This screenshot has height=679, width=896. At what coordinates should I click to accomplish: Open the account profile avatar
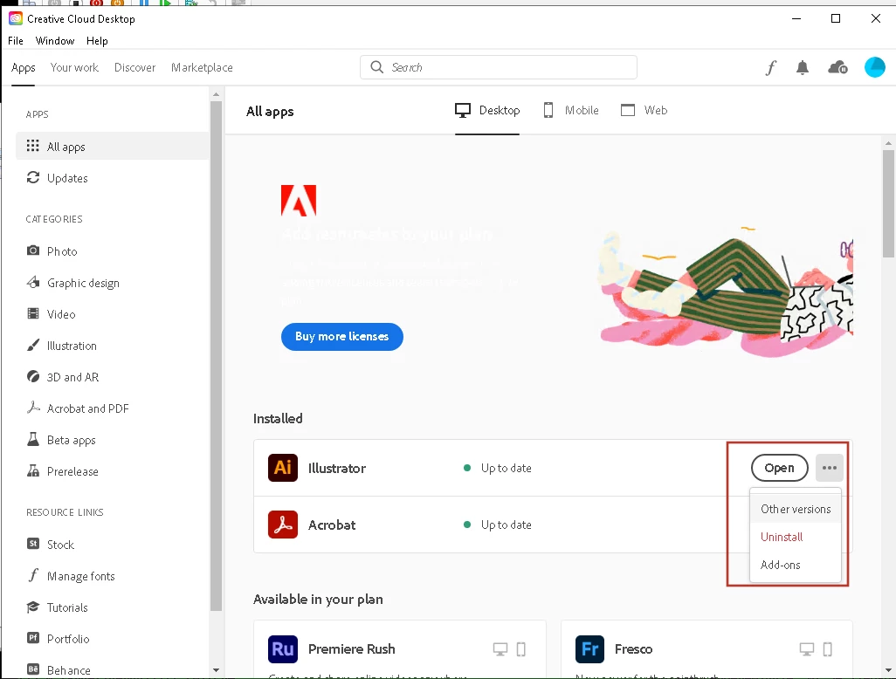[x=875, y=67]
